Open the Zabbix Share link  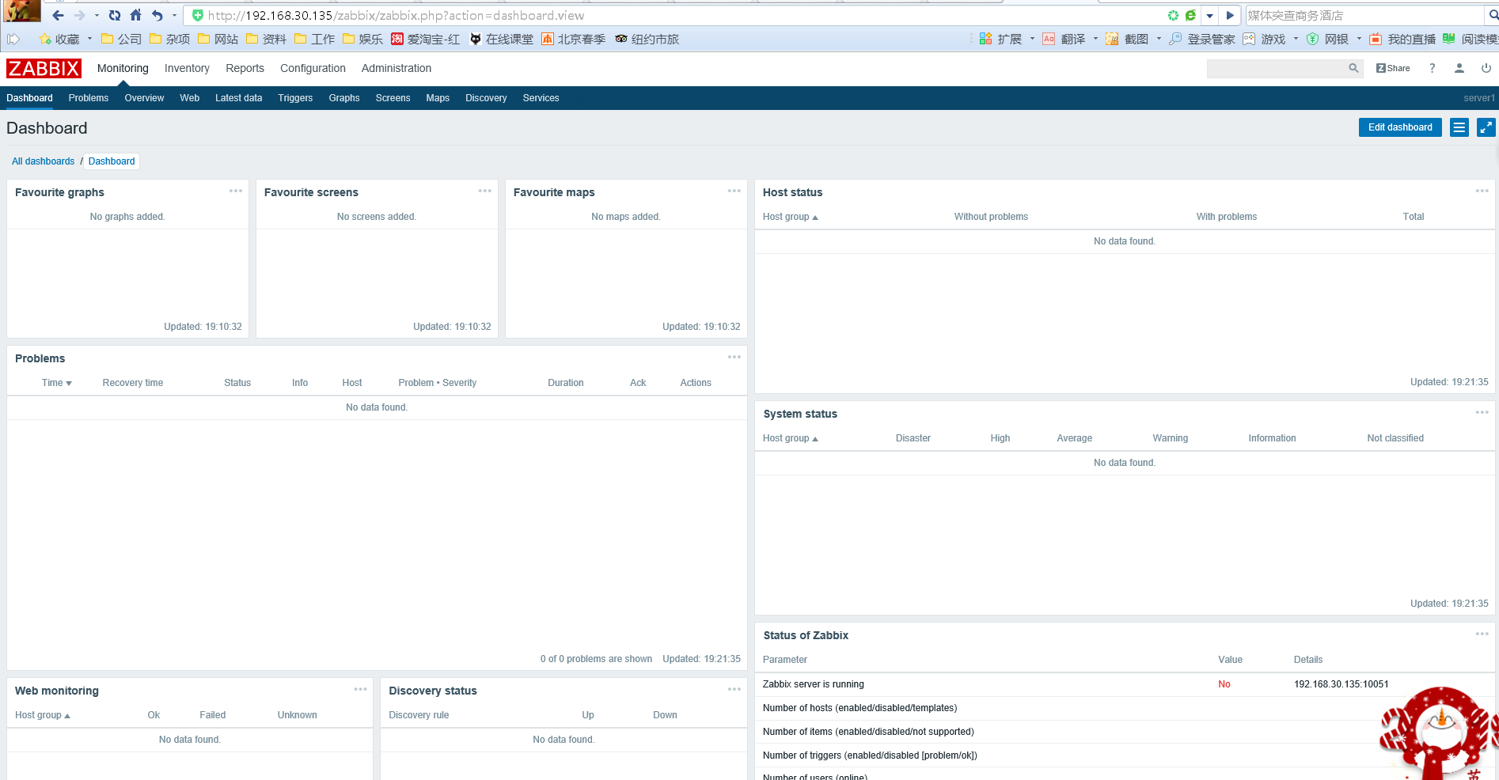[1393, 68]
